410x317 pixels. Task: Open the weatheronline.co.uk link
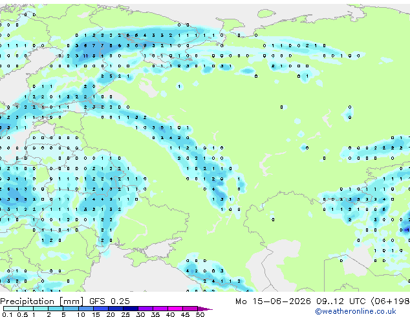point(355,311)
